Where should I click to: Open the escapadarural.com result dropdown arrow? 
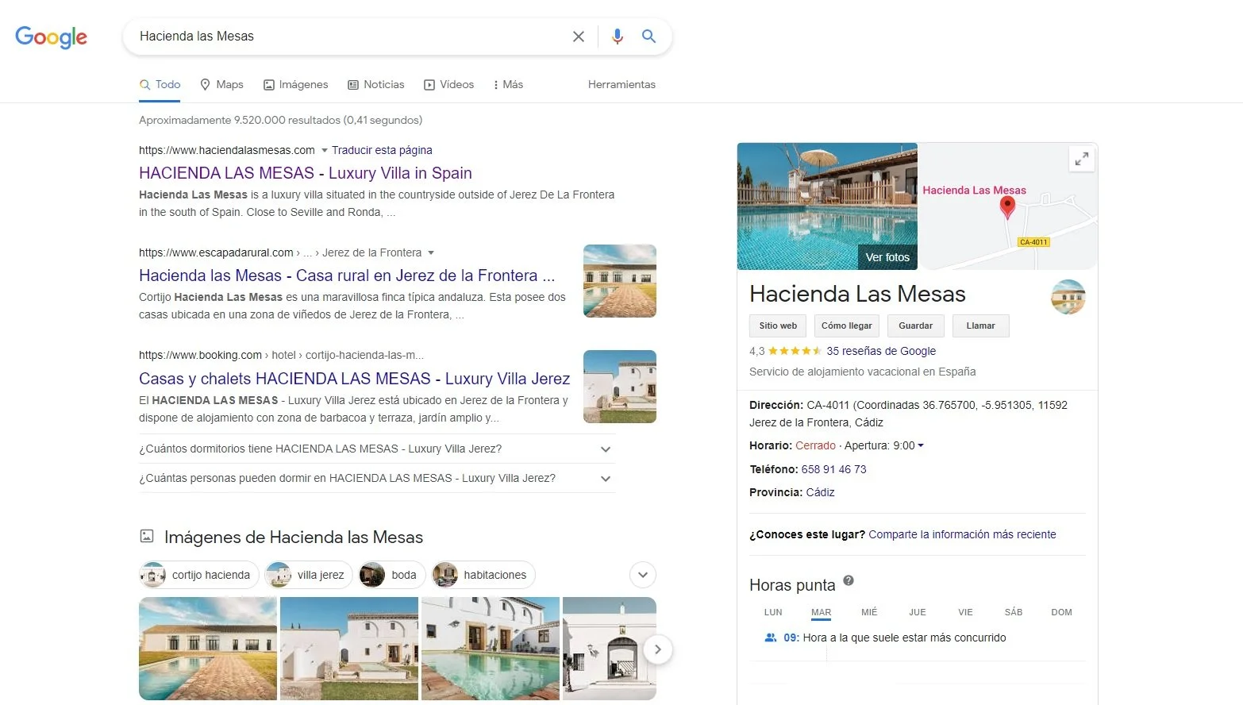click(431, 252)
